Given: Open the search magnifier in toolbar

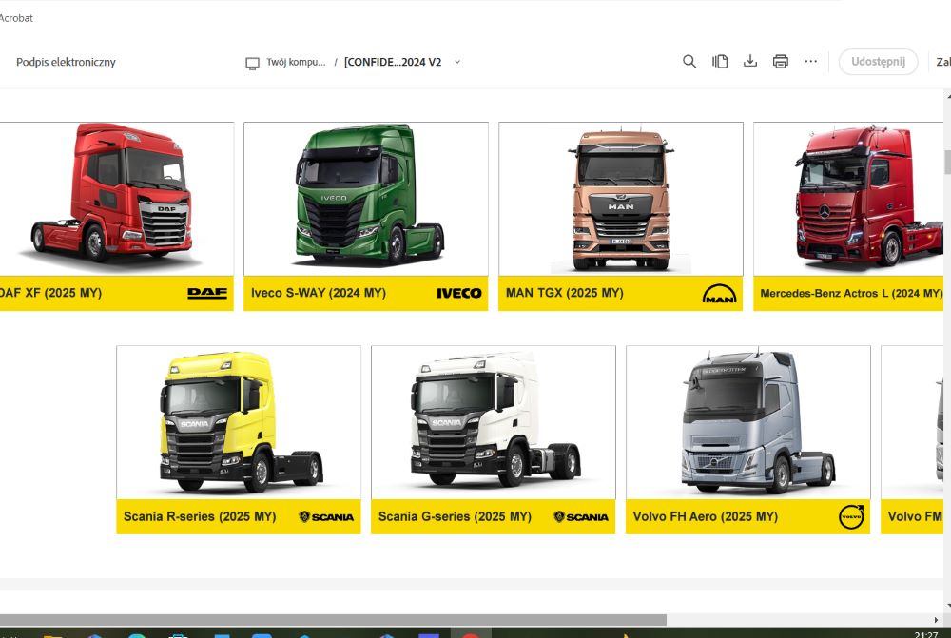Looking at the screenshot, I should (x=689, y=62).
